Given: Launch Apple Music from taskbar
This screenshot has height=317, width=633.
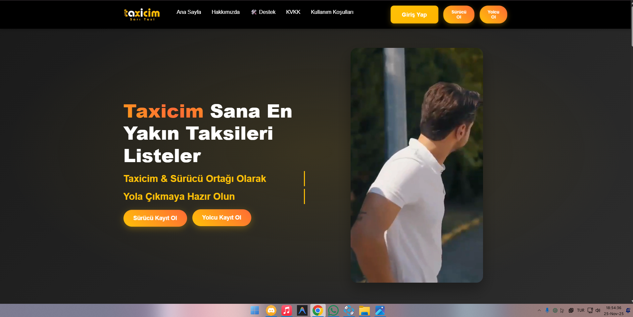Looking at the screenshot, I should 286,310.
